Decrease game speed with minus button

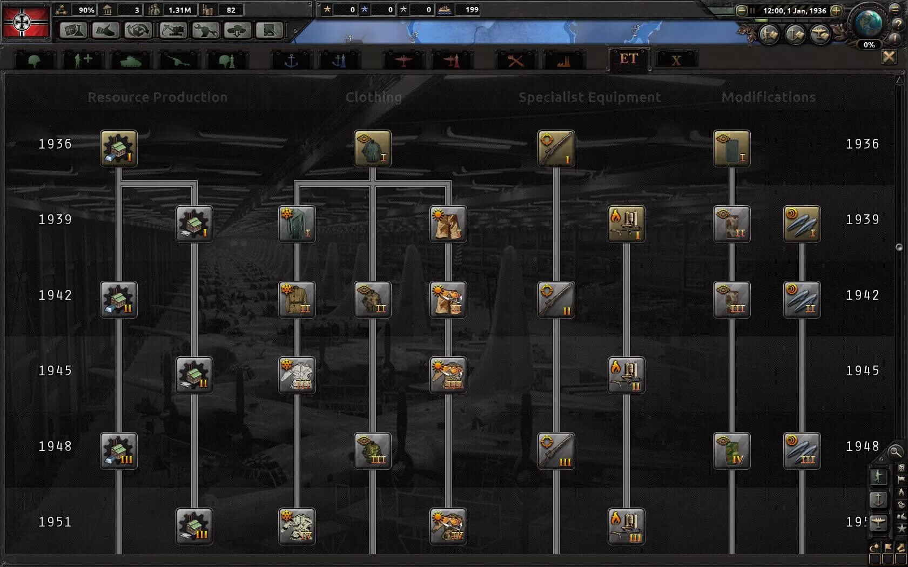(x=741, y=10)
